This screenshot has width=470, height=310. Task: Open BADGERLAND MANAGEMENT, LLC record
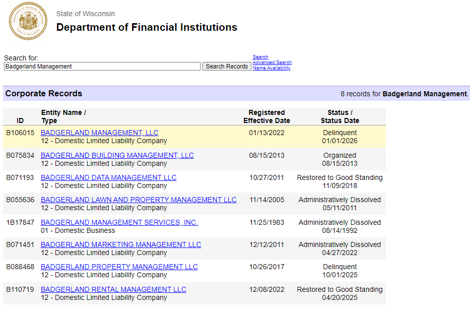point(100,133)
